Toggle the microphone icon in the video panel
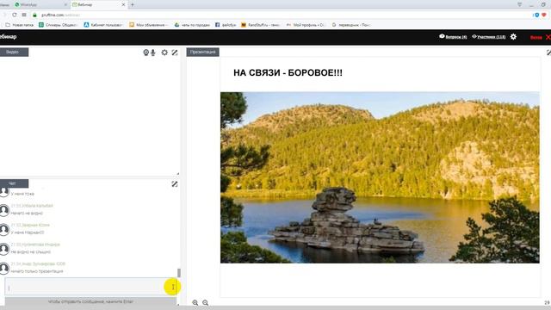This screenshot has width=551, height=310. click(x=153, y=53)
